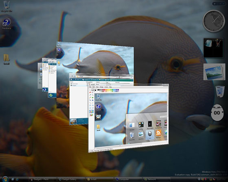Click the Show Desktop quick launch icon
The height and width of the screenshot is (182, 228).
(x=13, y=179)
